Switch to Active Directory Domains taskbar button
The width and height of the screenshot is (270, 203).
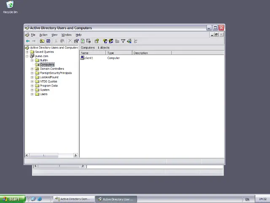pos(74,199)
